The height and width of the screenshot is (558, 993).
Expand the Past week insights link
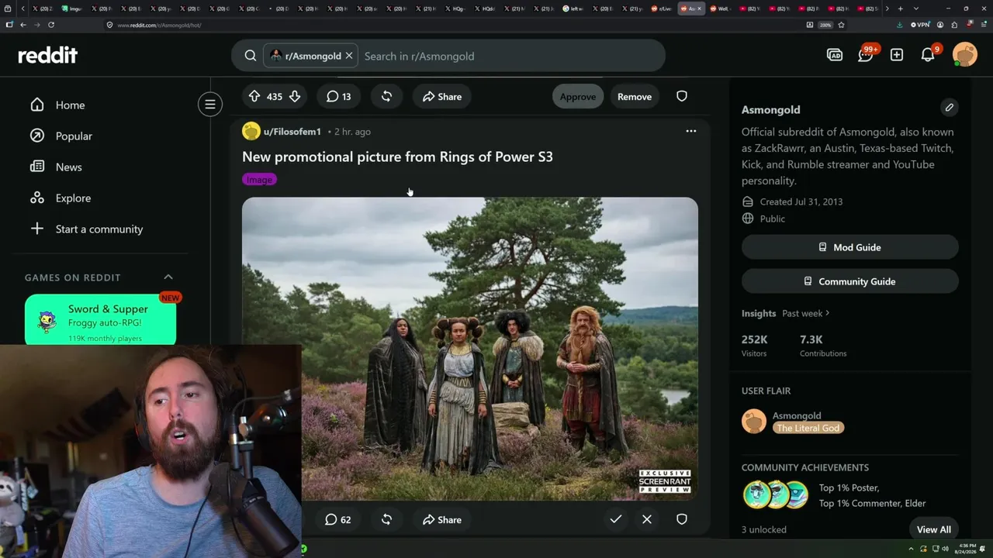806,313
